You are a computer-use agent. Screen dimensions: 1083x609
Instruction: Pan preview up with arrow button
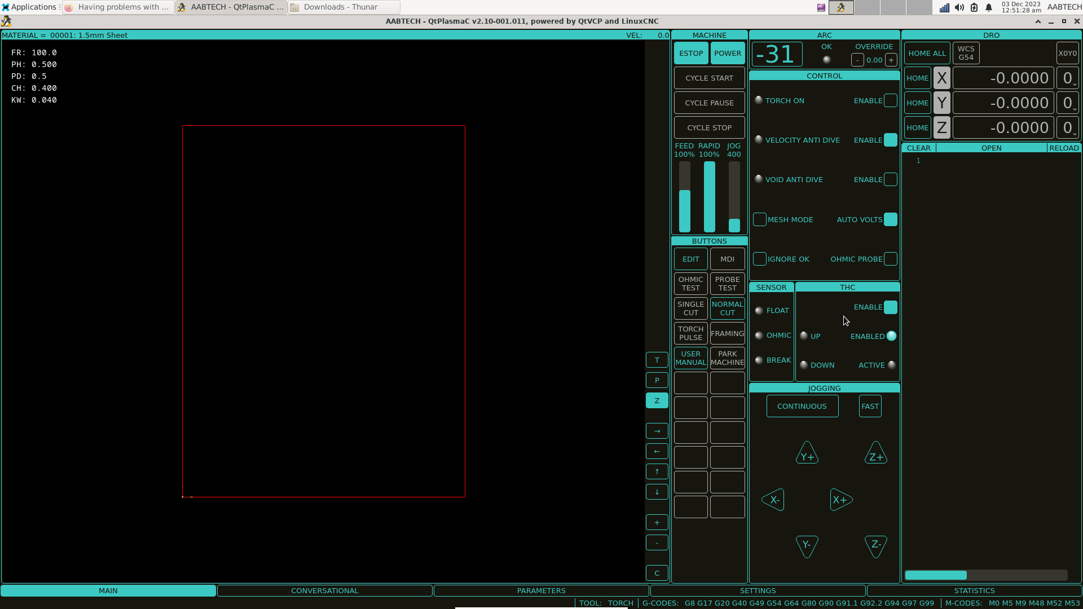click(x=657, y=471)
